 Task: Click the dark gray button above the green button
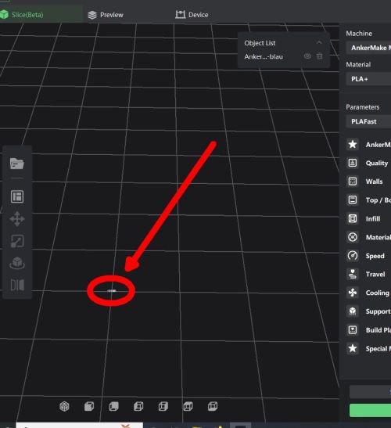tap(370, 392)
